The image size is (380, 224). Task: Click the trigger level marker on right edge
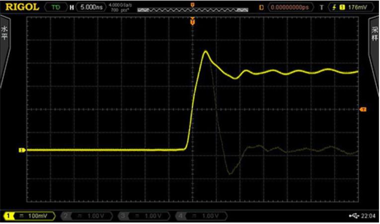363,109
